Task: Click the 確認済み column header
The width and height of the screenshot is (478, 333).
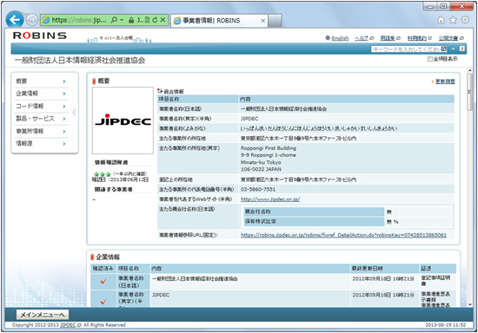Action: [103, 269]
